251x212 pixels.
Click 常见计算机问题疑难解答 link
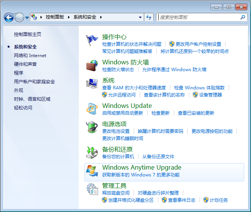127,51
